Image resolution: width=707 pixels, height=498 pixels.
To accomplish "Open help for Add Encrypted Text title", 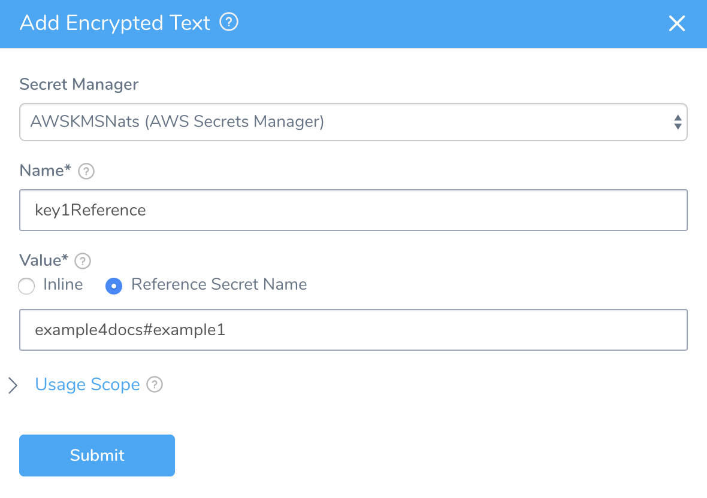I will (229, 22).
